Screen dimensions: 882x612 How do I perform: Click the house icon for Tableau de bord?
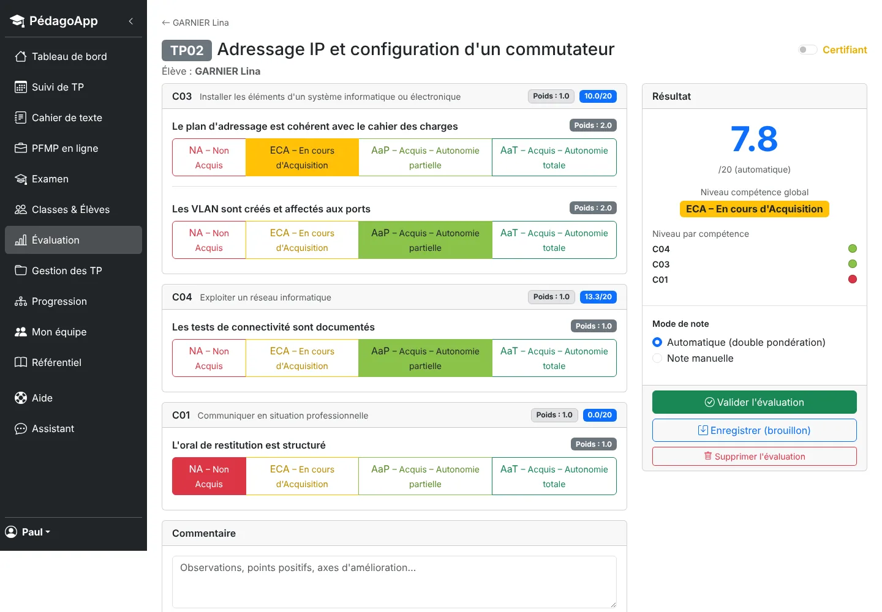pos(21,56)
